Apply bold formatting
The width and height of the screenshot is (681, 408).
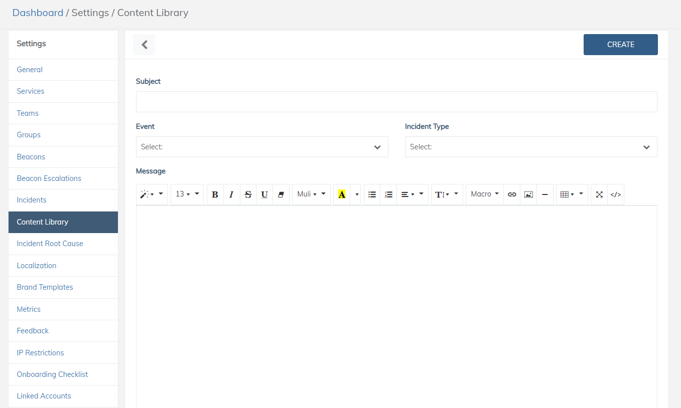click(x=215, y=194)
